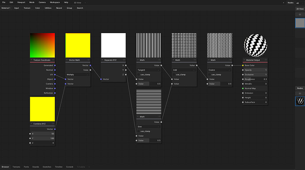305x170 pixels.
Task: Click the Combine XYZ Vector output socket
Action: 55,129
